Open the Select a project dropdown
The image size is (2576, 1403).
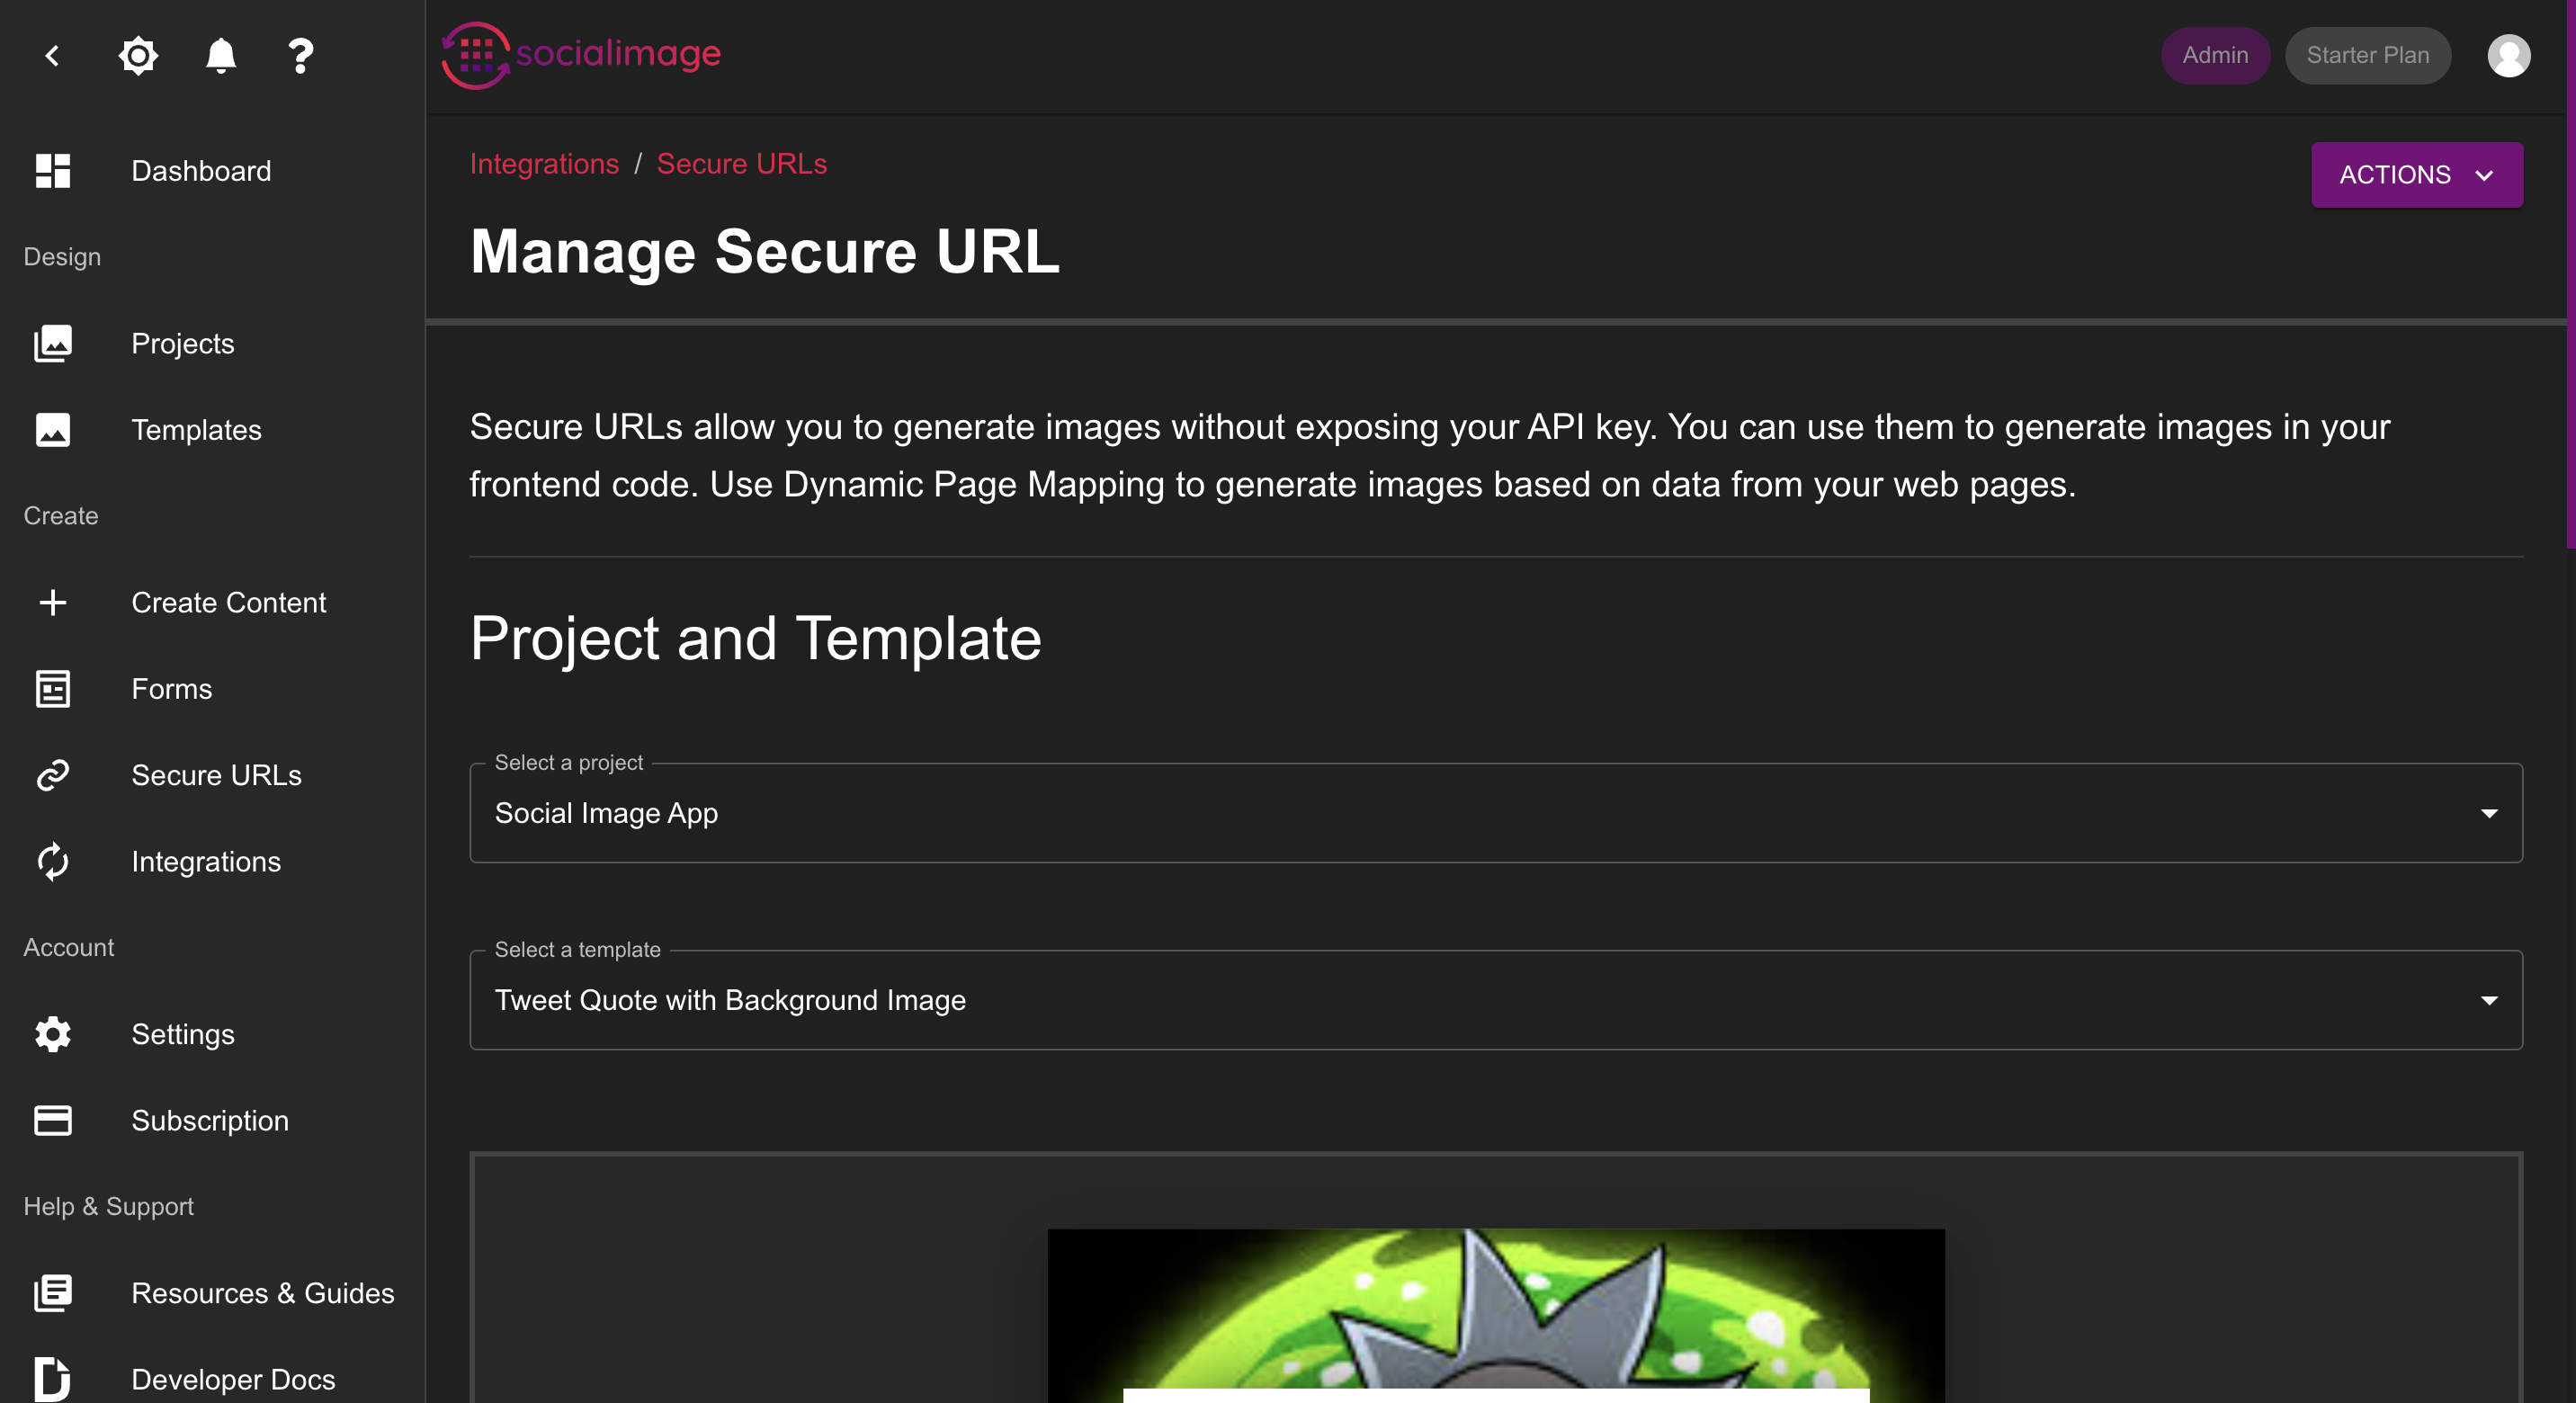[x=1495, y=813]
